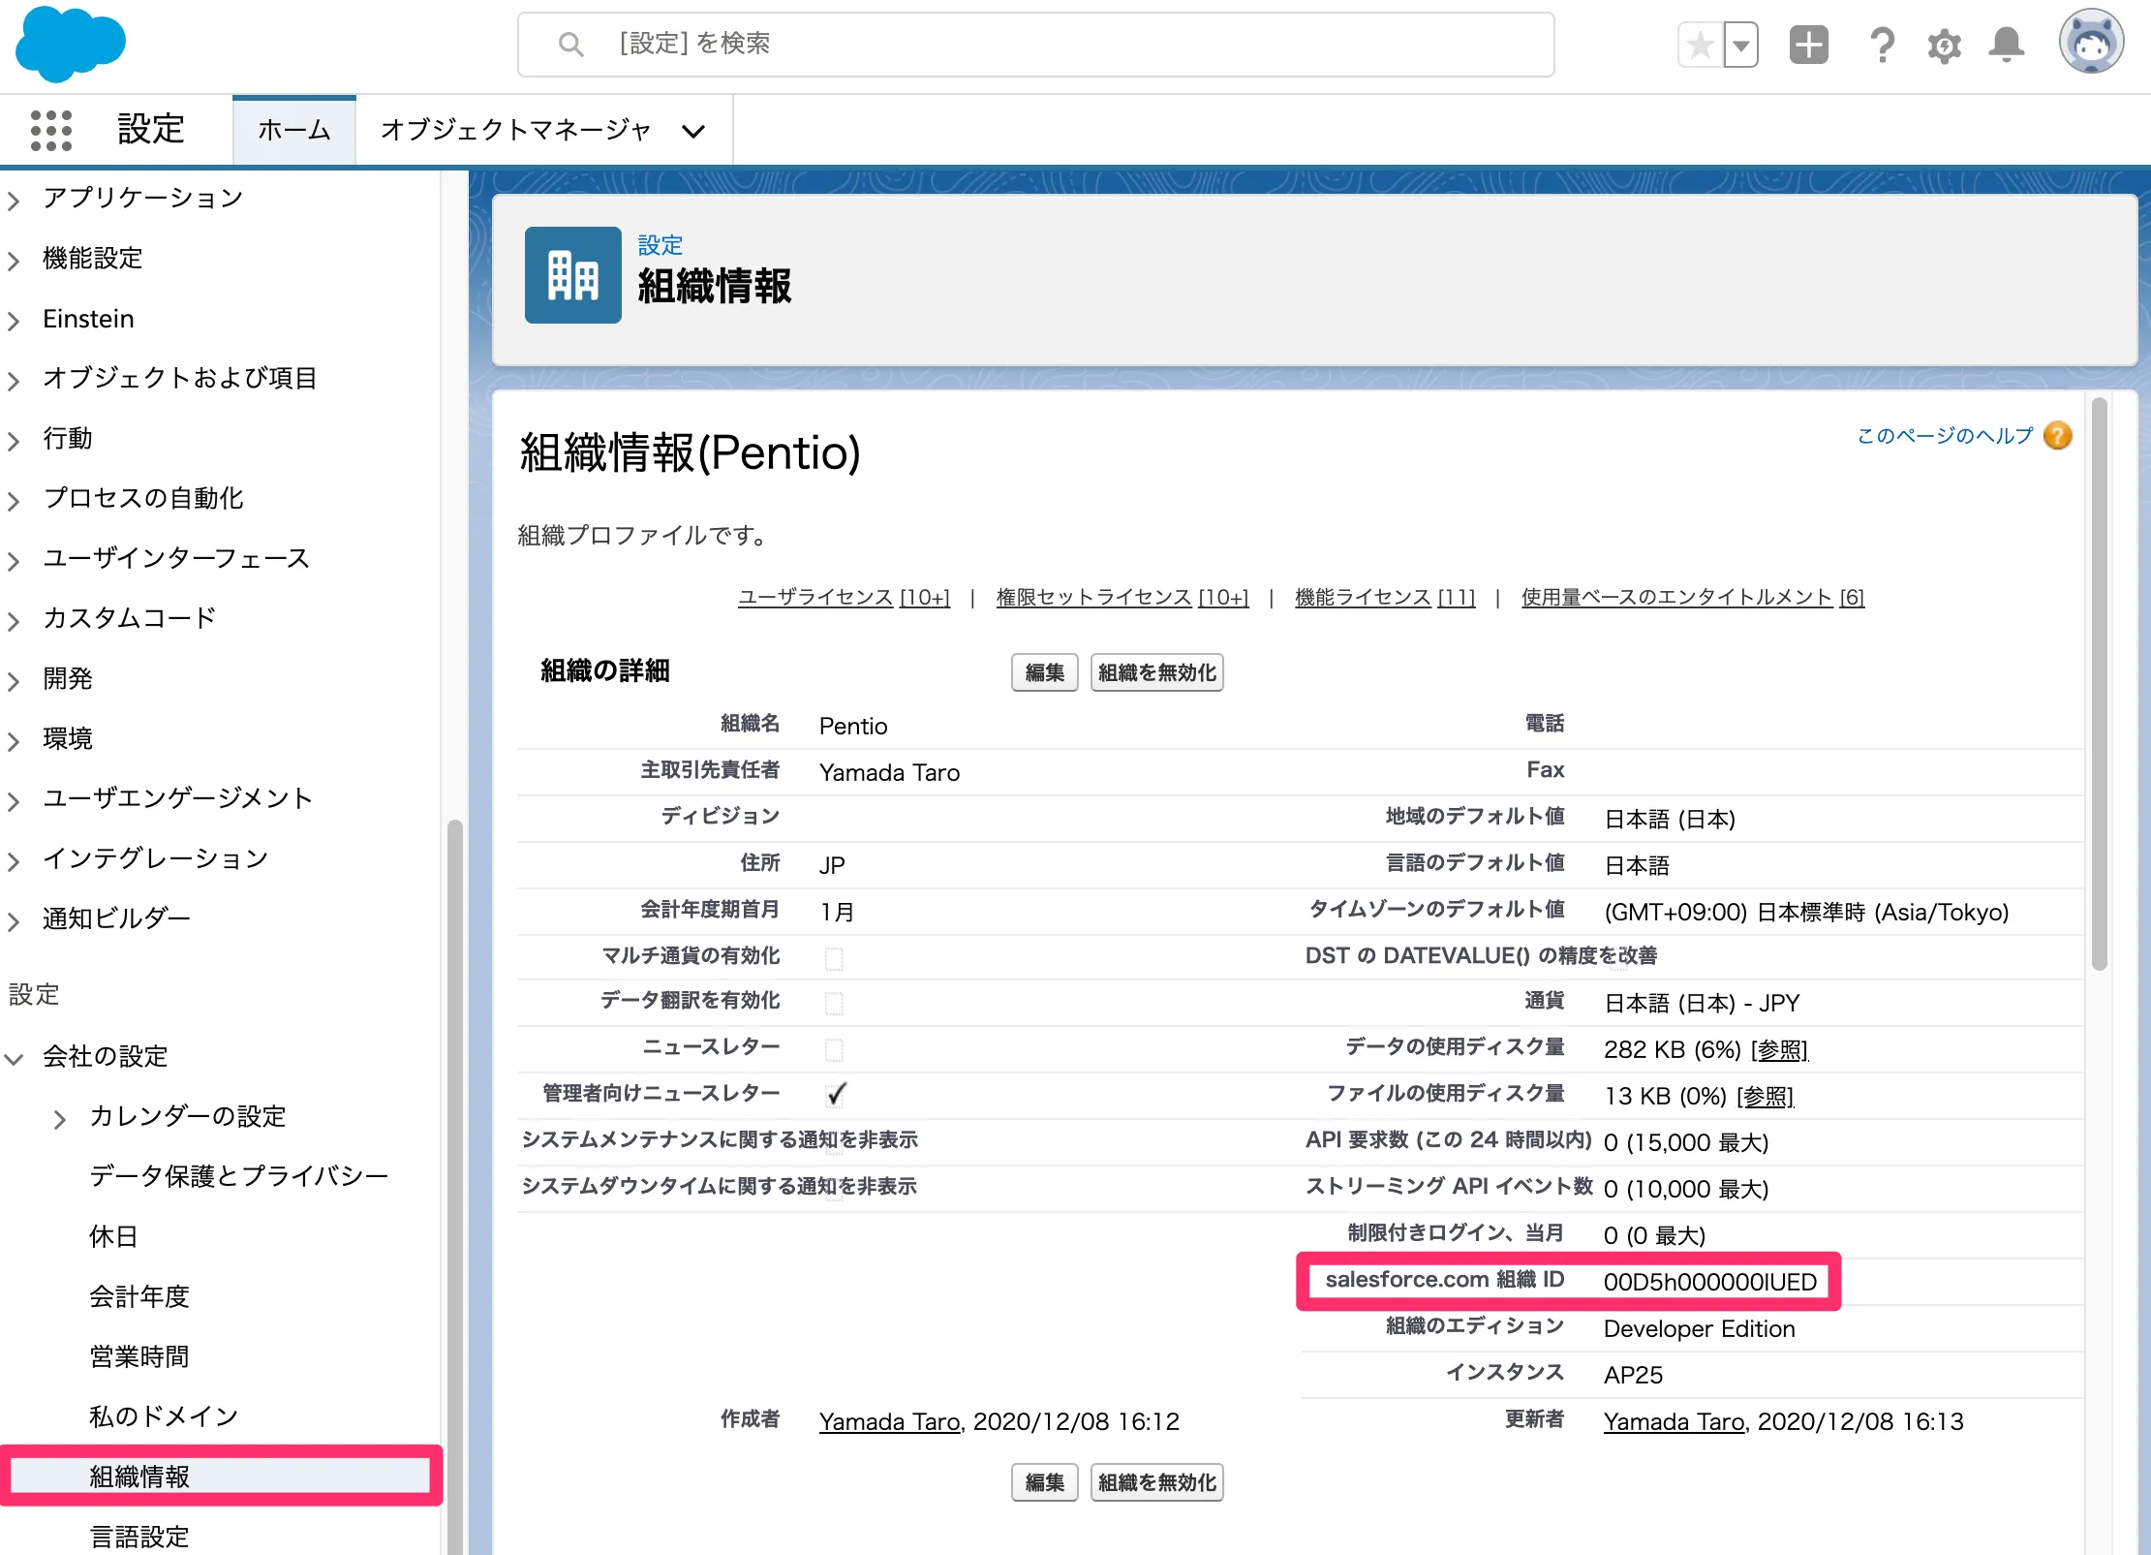This screenshot has height=1555, width=2151.
Task: Switch to the ホーム tab
Action: (294, 130)
